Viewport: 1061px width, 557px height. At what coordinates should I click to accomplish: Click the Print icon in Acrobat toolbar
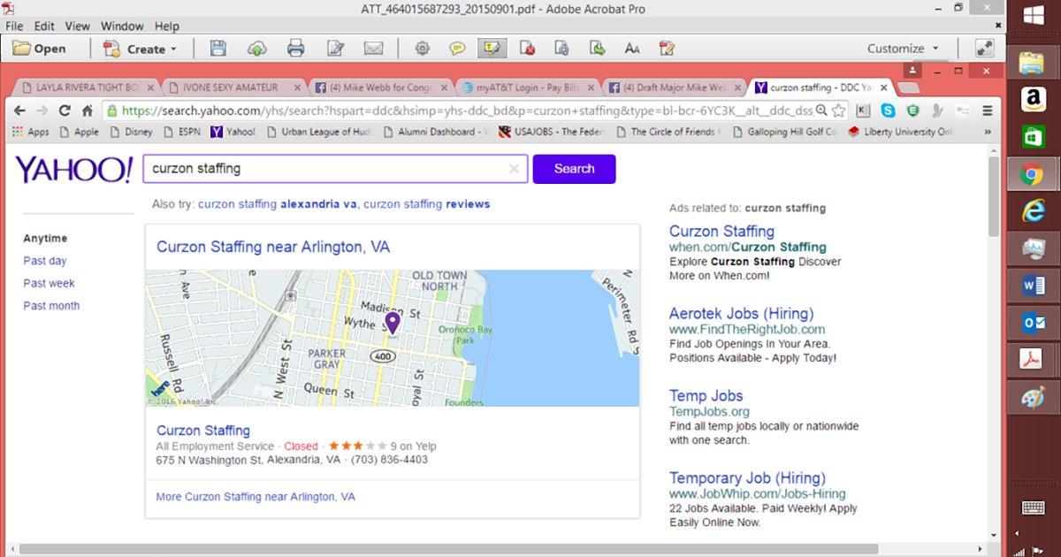click(x=296, y=49)
